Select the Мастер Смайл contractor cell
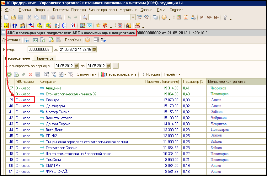Image resolution: width=267 pixels, height=176 pixels. 91,112
